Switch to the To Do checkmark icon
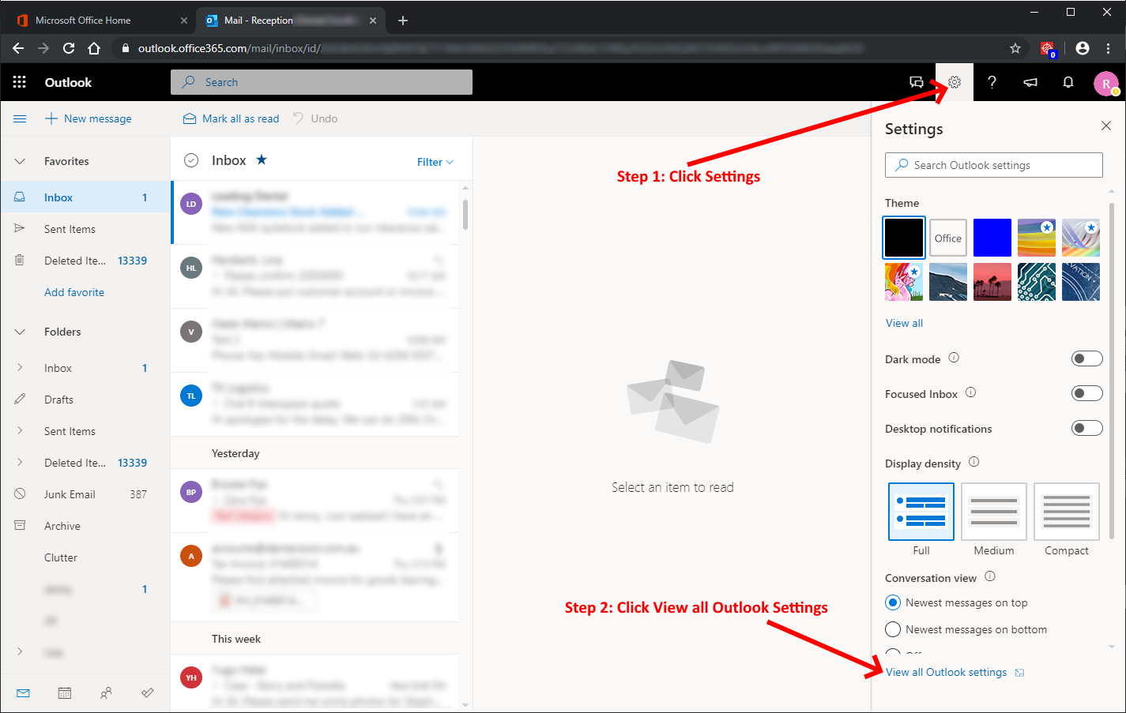1126x713 pixels. pyautogui.click(x=147, y=692)
